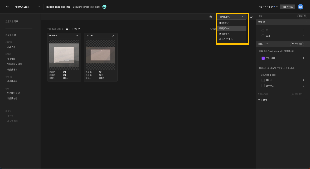Click the 업데이트 filter button
This screenshot has height=169, width=310.
(302, 16)
